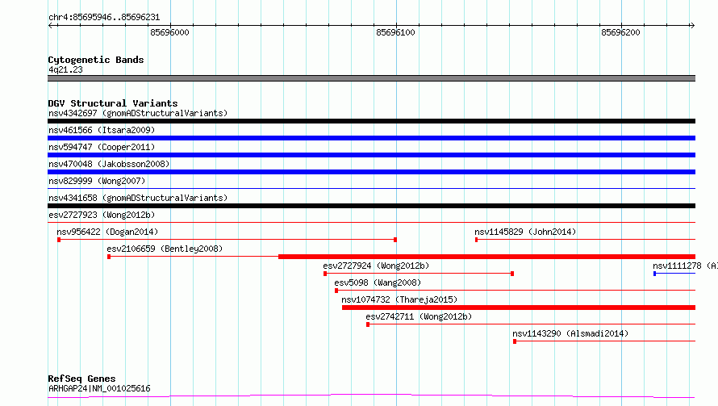Click the 85696100 ruler coordinate
This screenshot has width=718, height=406.
click(x=395, y=32)
